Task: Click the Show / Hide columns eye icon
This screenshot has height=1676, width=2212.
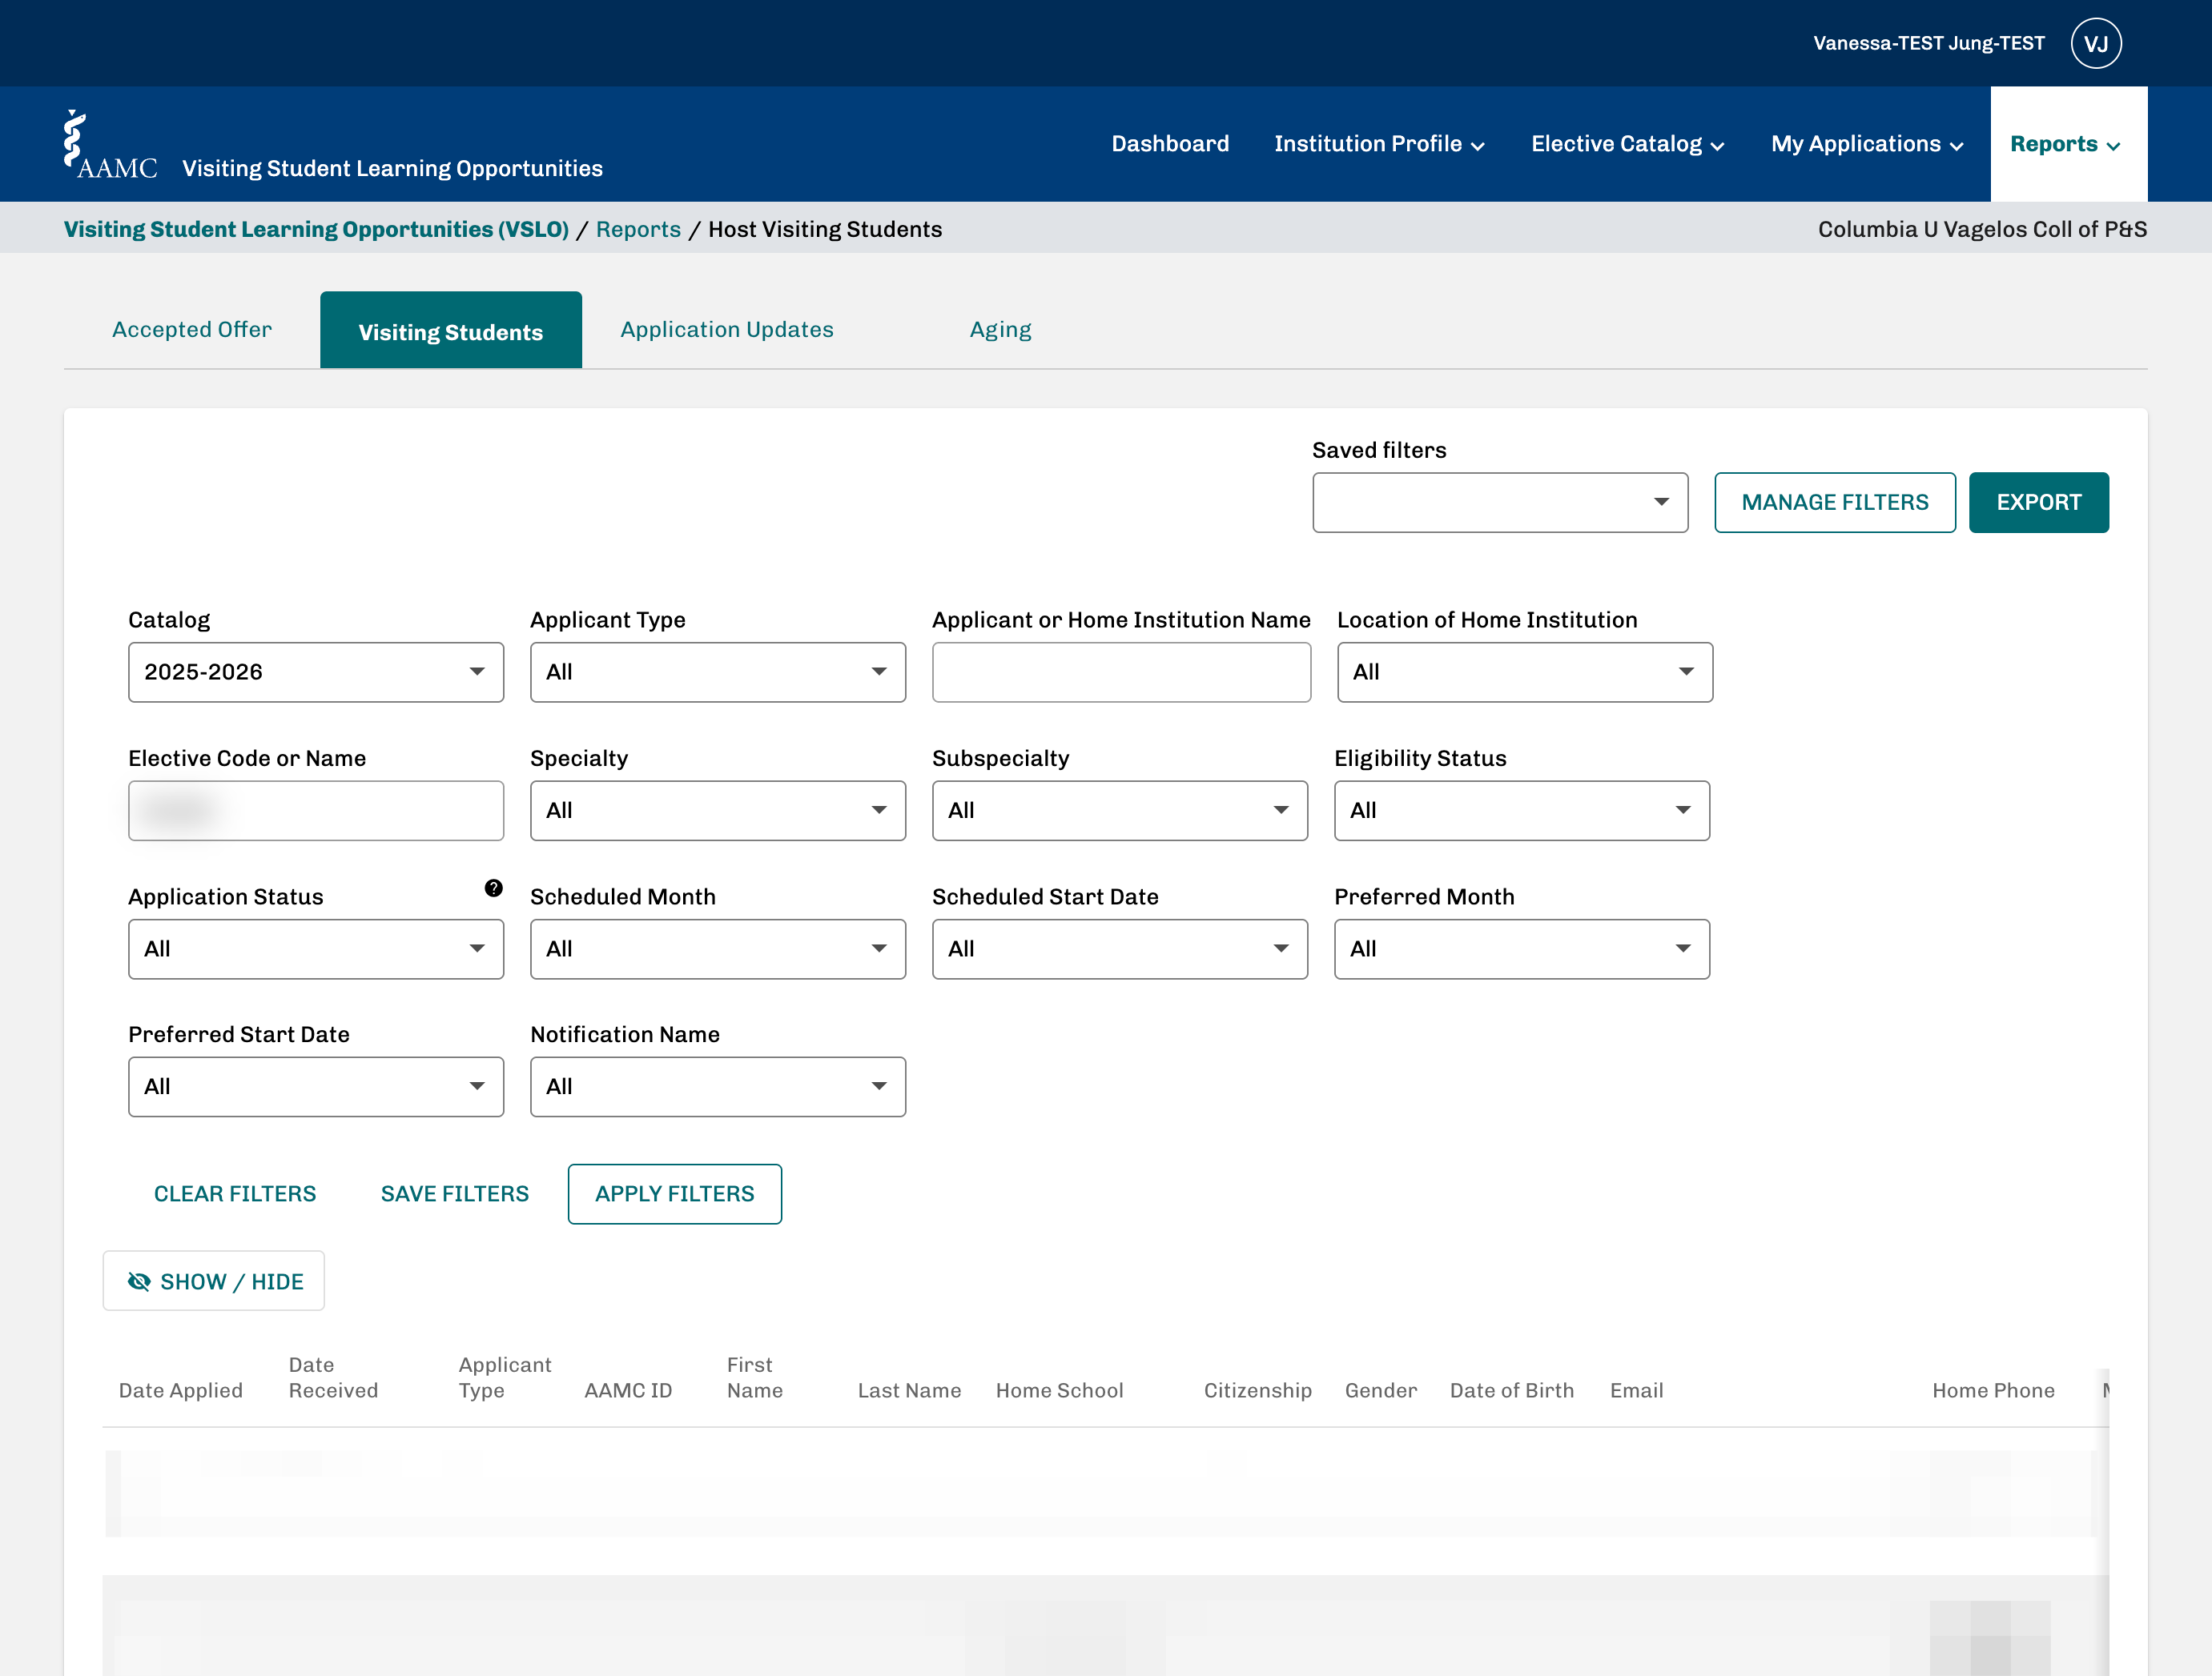Action: (x=139, y=1281)
